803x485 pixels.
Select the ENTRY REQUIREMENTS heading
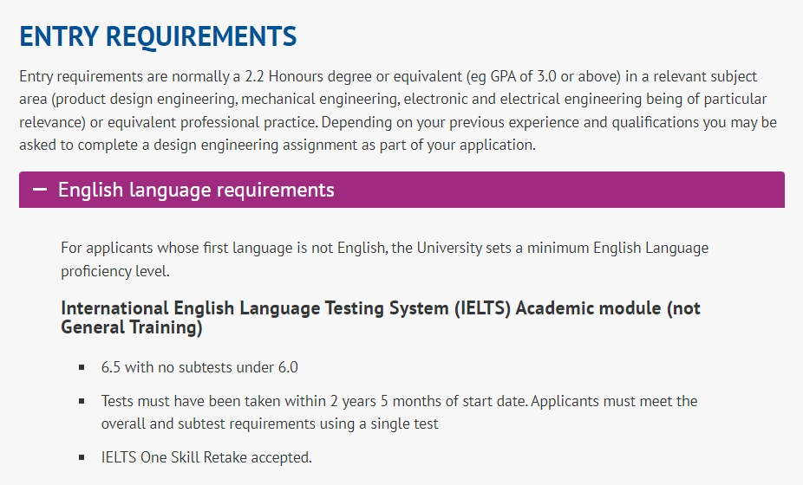pos(158,36)
